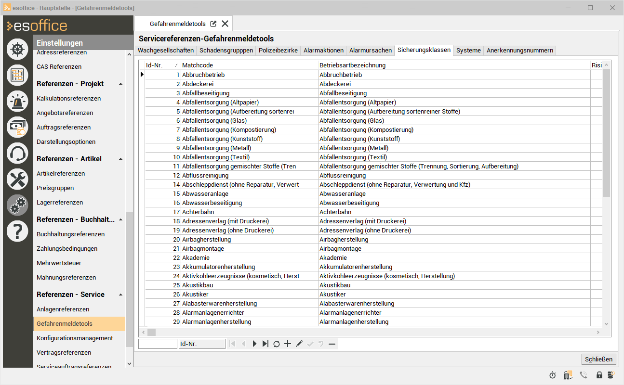The height and width of the screenshot is (385, 624).
Task: Add a new record with plus icon
Action: 288,344
